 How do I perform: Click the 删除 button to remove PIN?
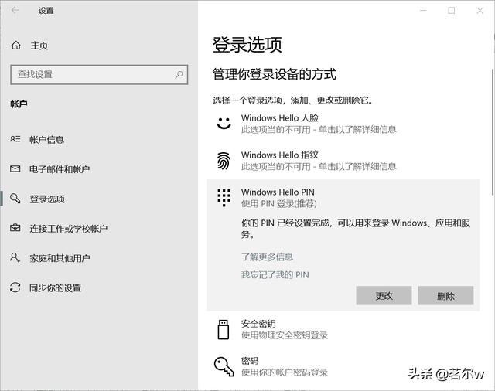point(445,295)
